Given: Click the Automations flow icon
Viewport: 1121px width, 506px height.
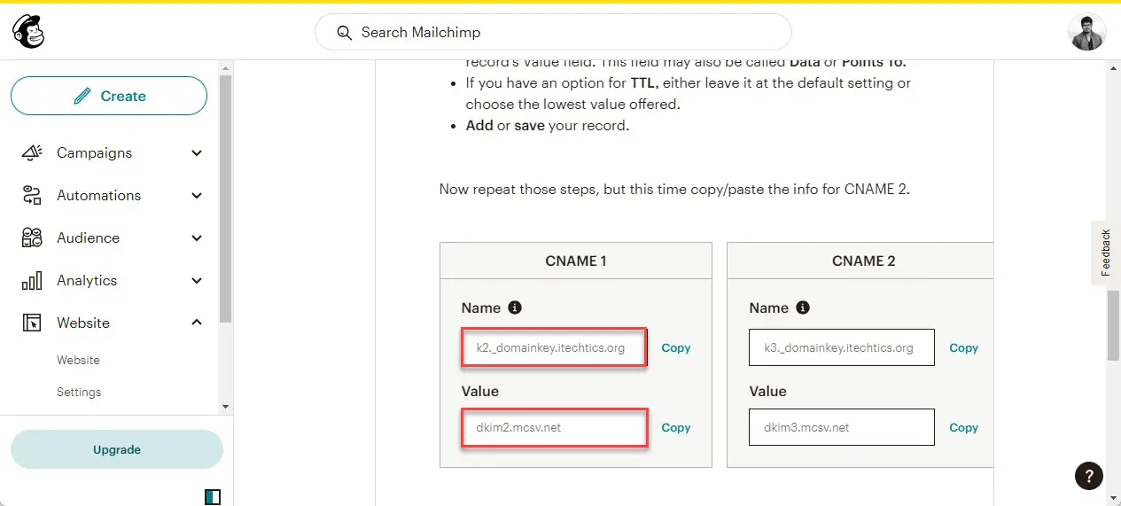Looking at the screenshot, I should pos(32,195).
